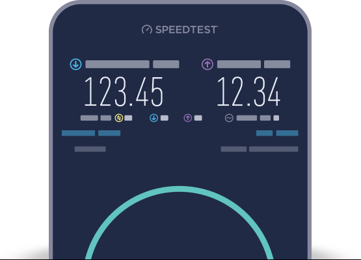Click the 123.45 download speed value
This screenshot has width=361, height=260.
tap(124, 92)
